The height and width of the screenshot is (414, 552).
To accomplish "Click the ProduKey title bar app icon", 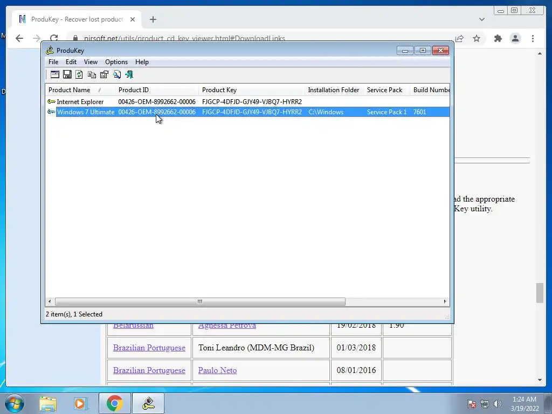I will point(50,50).
